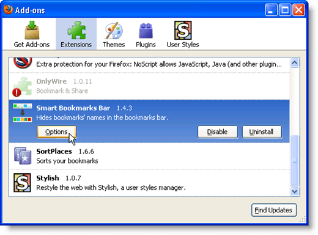Click the Smart Bookmarks Bar icon
This screenshot has height=235, width=318.
pos(23,113)
